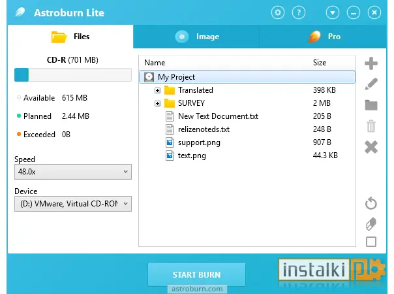The width and height of the screenshot is (394, 294).
Task: Click the Astroburn feather logo
Action: tap(20, 12)
